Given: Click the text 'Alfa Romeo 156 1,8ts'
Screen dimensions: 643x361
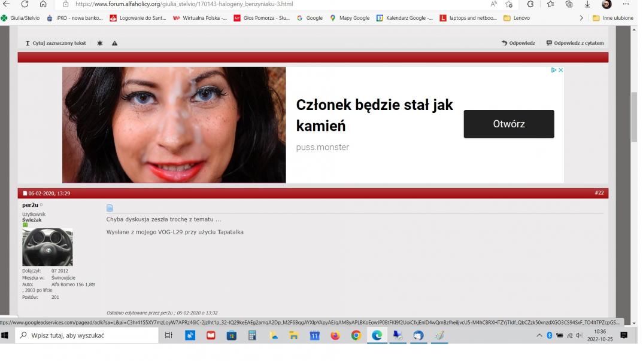Looking at the screenshot, I should [x=73, y=284].
